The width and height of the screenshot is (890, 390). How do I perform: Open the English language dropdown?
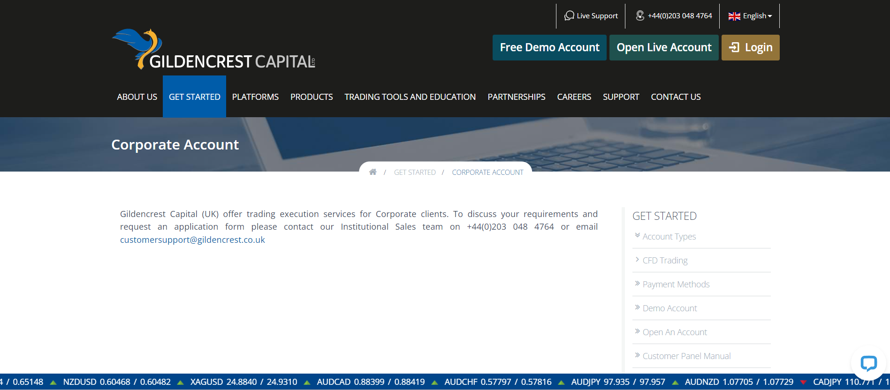pyautogui.click(x=750, y=16)
